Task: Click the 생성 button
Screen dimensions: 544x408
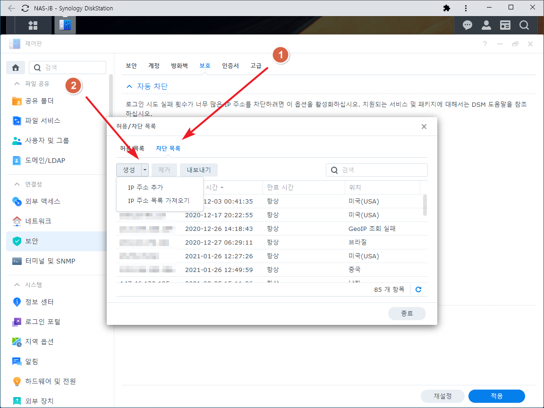Action: [x=129, y=170]
